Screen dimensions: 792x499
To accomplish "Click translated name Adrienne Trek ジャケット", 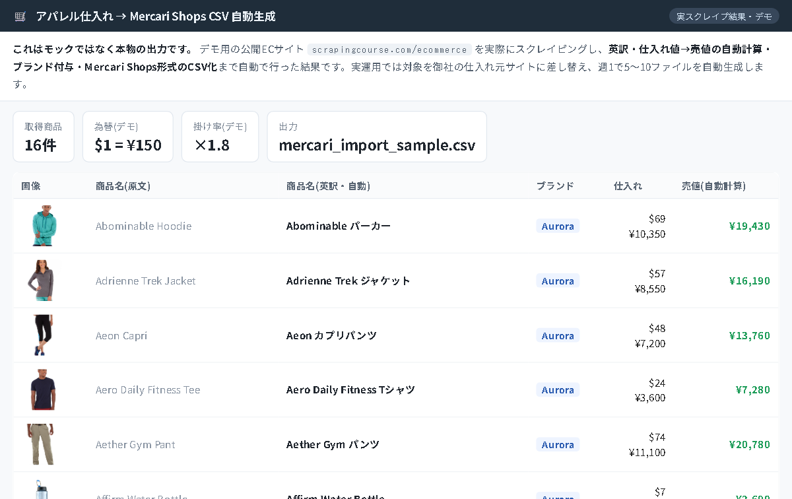I will pos(348,281).
